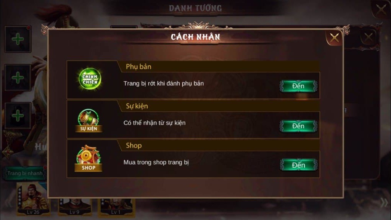
Task: Click the Sự Kiện cannon icon
Action: (x=88, y=120)
